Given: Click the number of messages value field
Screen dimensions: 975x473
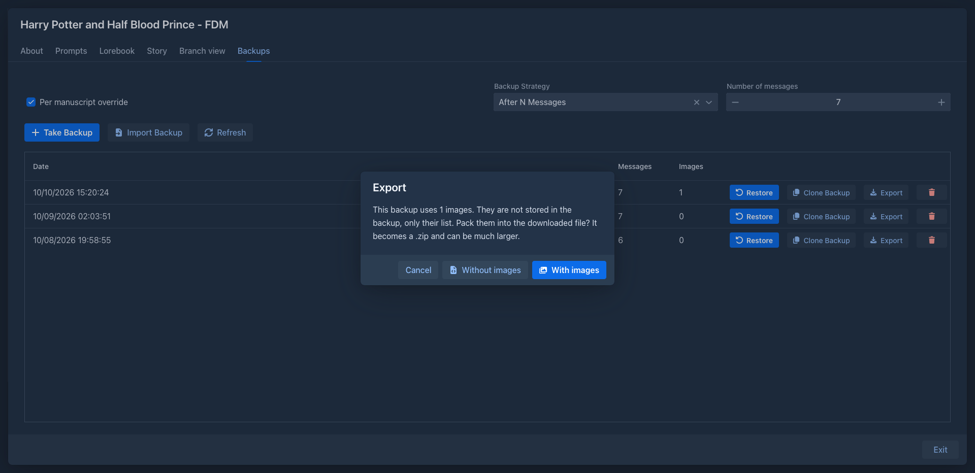Looking at the screenshot, I should point(838,102).
